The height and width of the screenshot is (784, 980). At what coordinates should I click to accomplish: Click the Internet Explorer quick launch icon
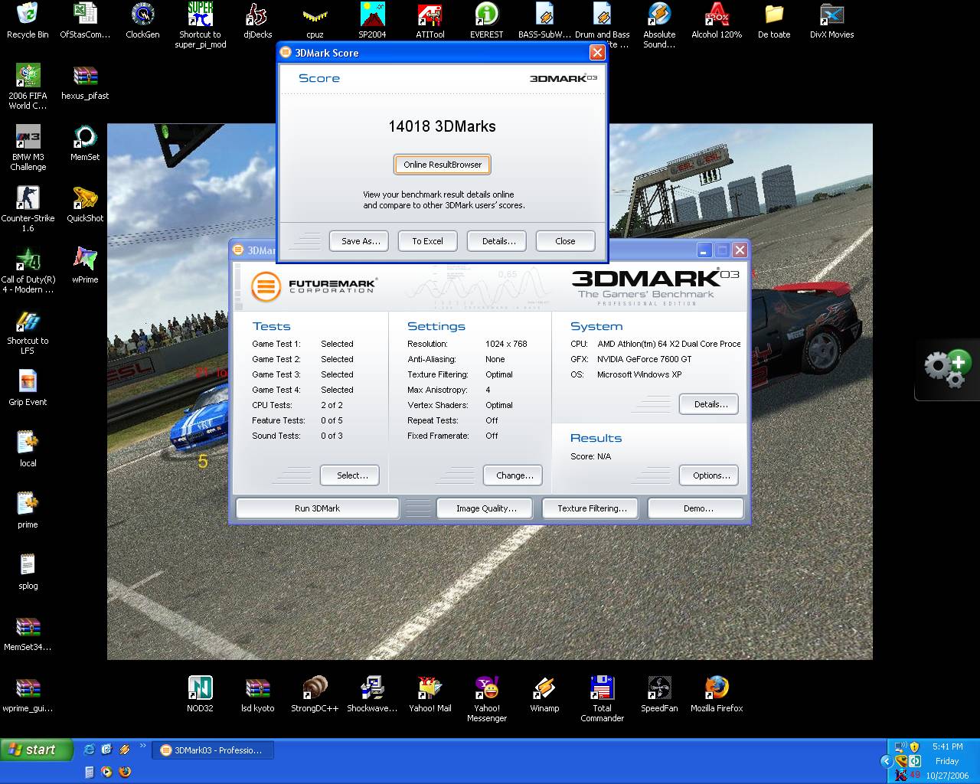click(89, 750)
